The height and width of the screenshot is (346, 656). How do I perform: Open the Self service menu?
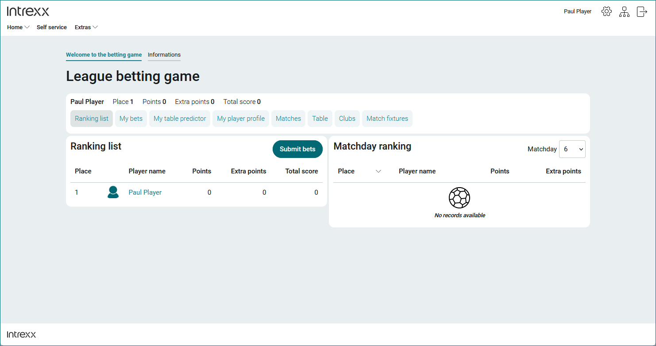pos(52,27)
